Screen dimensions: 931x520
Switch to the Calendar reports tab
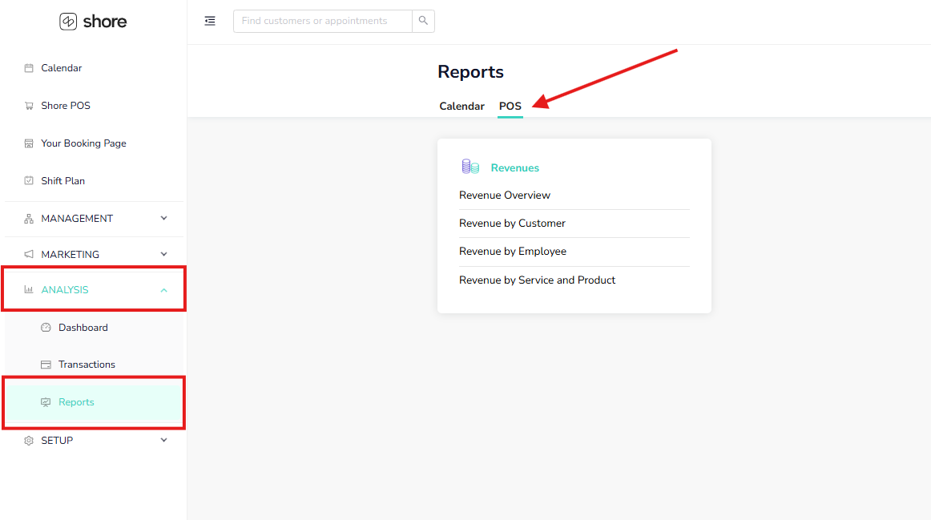tap(461, 107)
